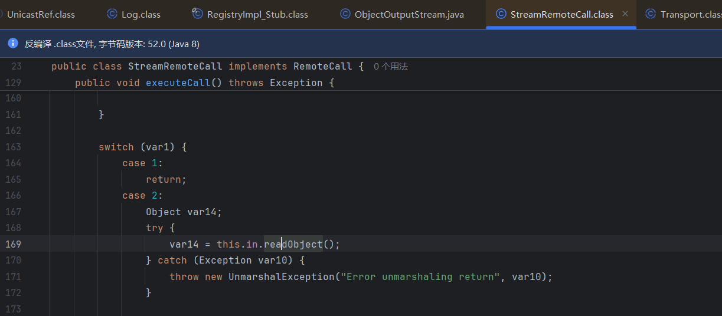Switch to the UnicastRef.class tab
This screenshot has height=316, width=722.
pos(40,14)
